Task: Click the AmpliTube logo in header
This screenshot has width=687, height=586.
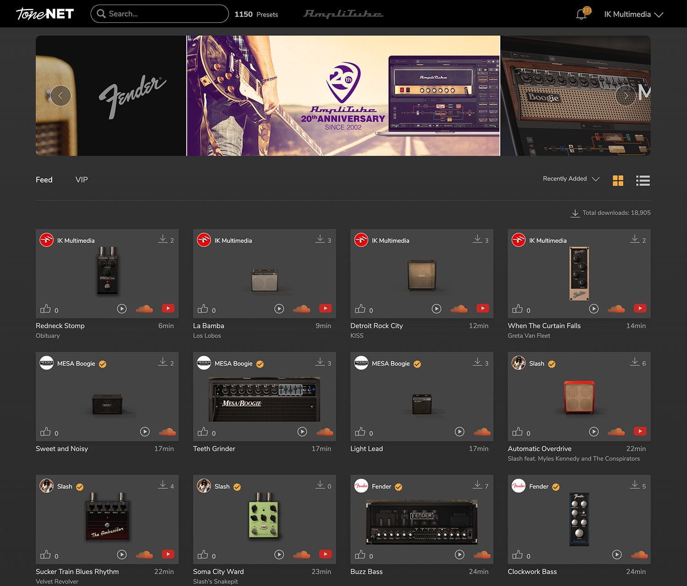Action: click(x=343, y=14)
